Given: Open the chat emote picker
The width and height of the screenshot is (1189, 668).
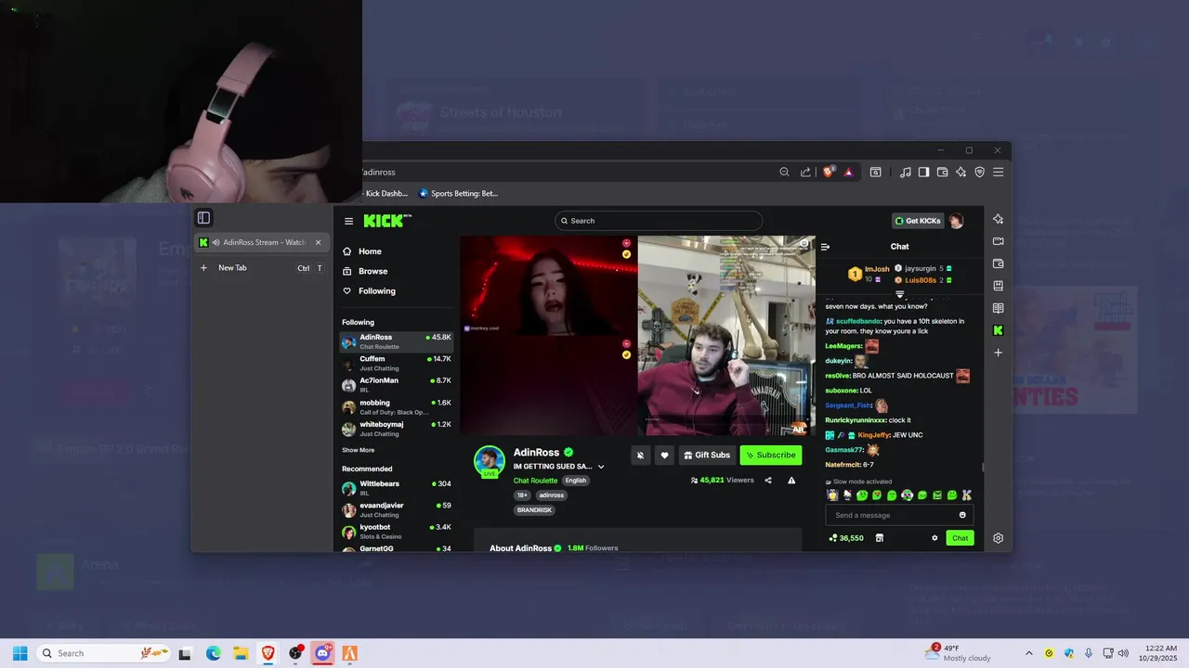Looking at the screenshot, I should click(x=962, y=515).
